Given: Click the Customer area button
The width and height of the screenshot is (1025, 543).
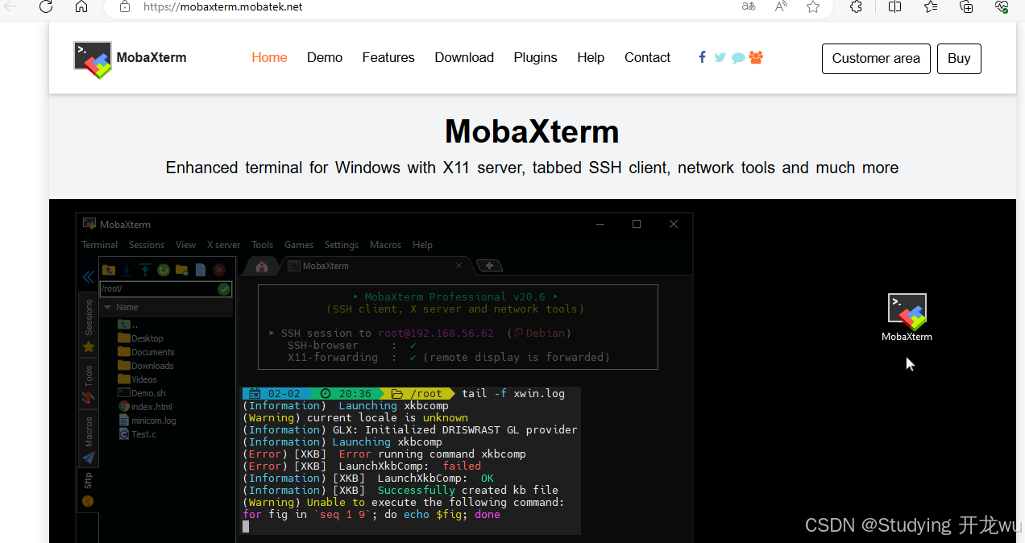Looking at the screenshot, I should pos(876,59).
